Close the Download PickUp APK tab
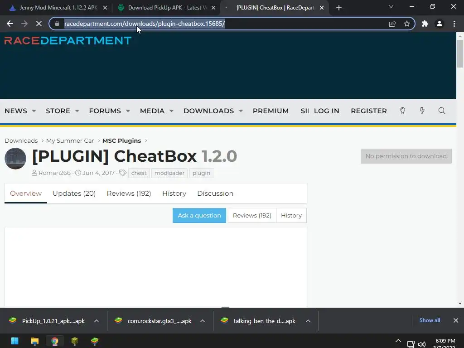The image size is (464, 348). [x=213, y=8]
